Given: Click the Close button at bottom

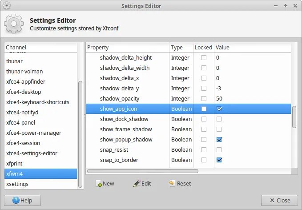Looking at the screenshot, I should tap(279, 200).
